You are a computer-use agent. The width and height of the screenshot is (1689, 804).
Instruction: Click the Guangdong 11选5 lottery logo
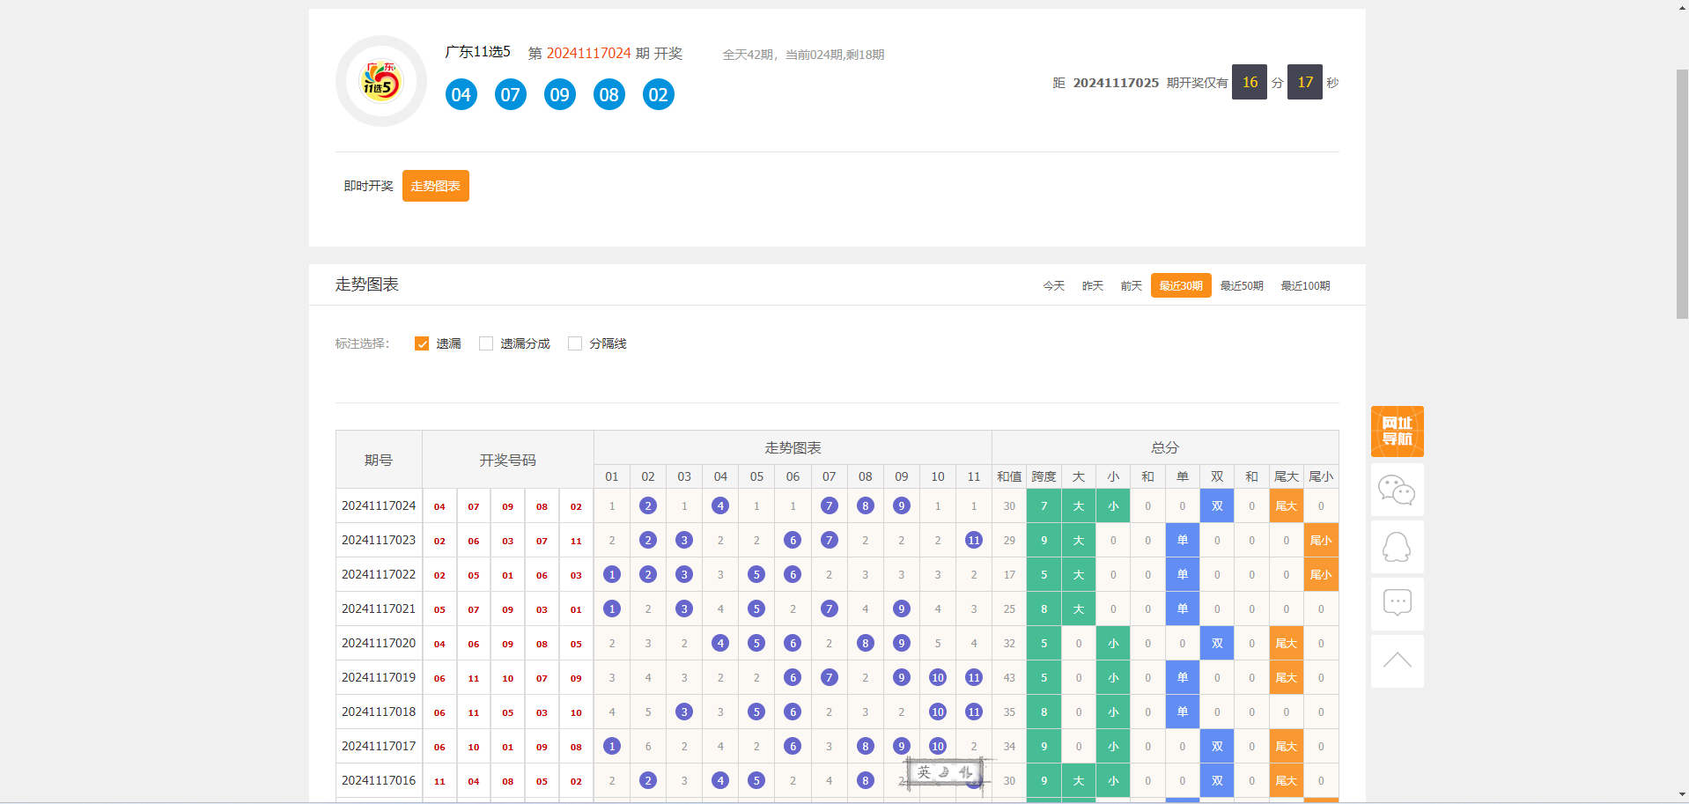(380, 82)
